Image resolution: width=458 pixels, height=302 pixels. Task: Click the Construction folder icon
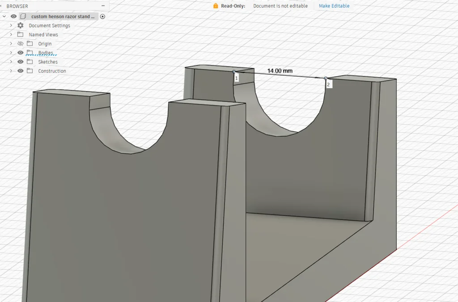(30, 71)
